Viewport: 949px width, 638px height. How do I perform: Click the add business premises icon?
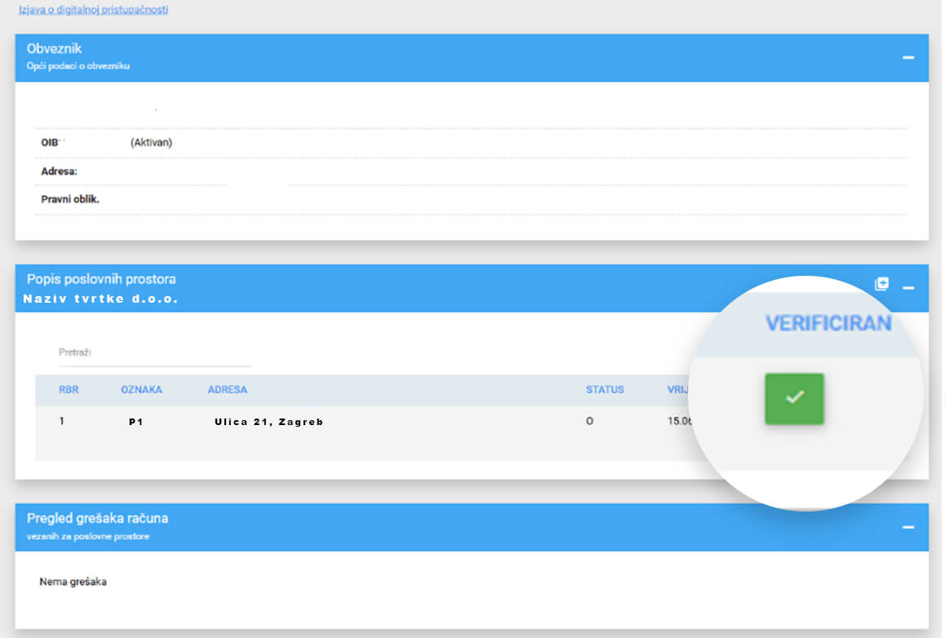pyautogui.click(x=881, y=284)
